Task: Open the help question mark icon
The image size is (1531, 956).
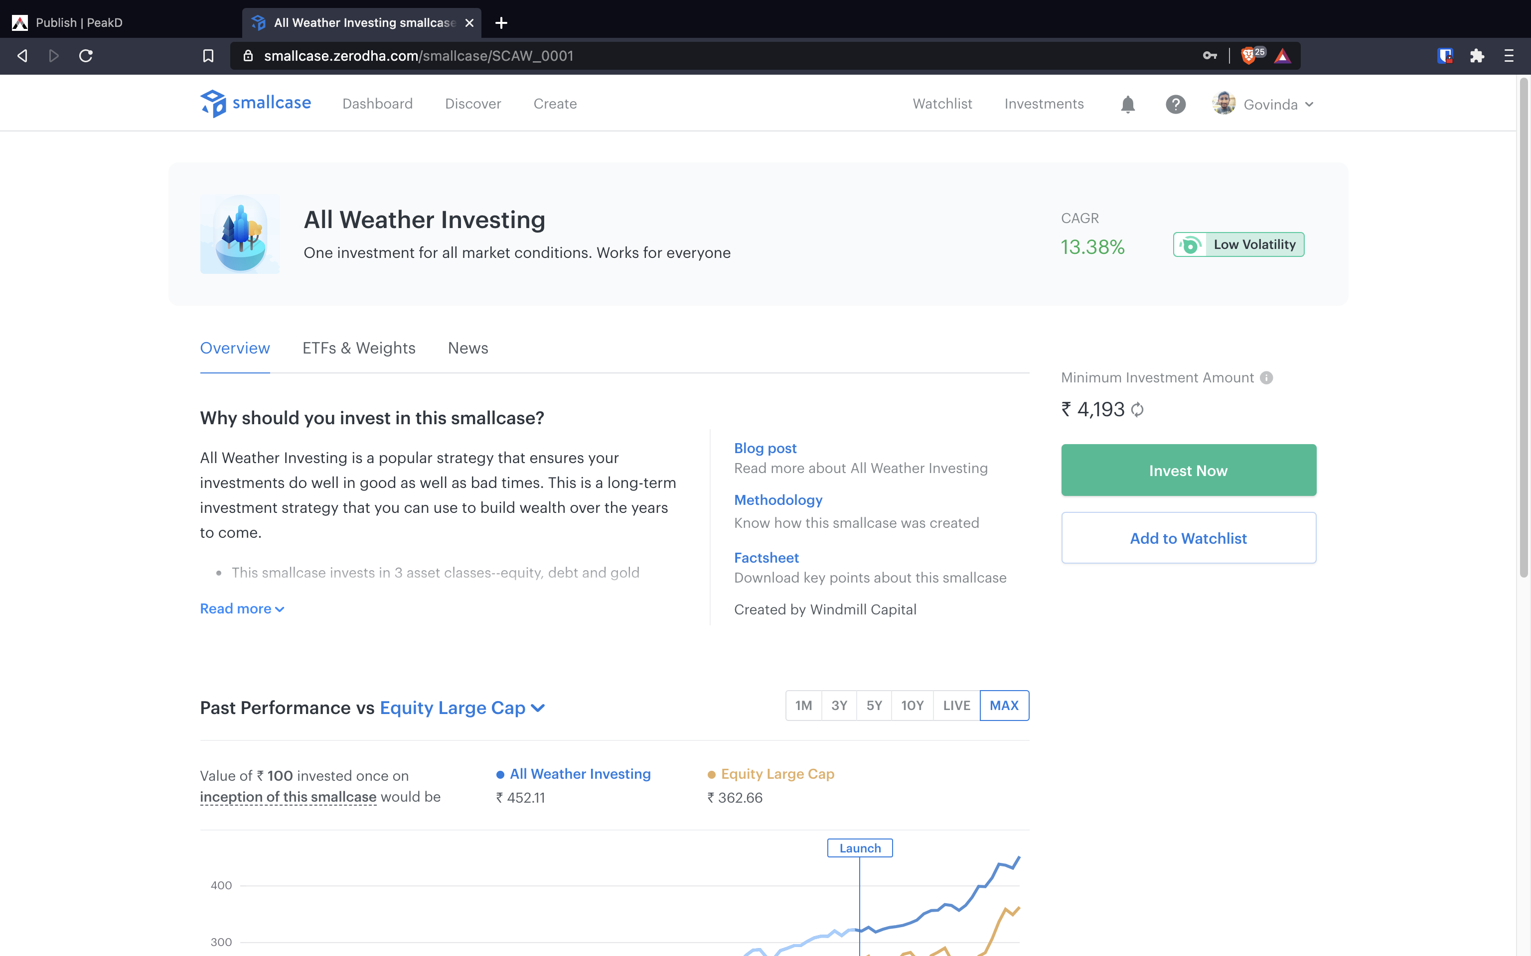Action: pos(1176,104)
